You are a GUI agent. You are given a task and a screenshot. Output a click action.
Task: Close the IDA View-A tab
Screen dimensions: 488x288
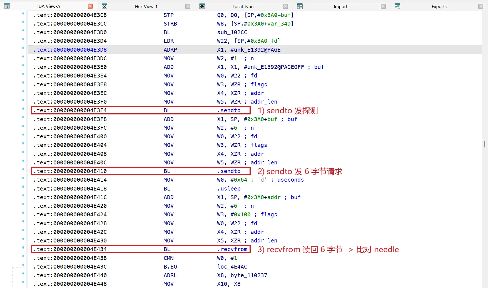(90, 6)
